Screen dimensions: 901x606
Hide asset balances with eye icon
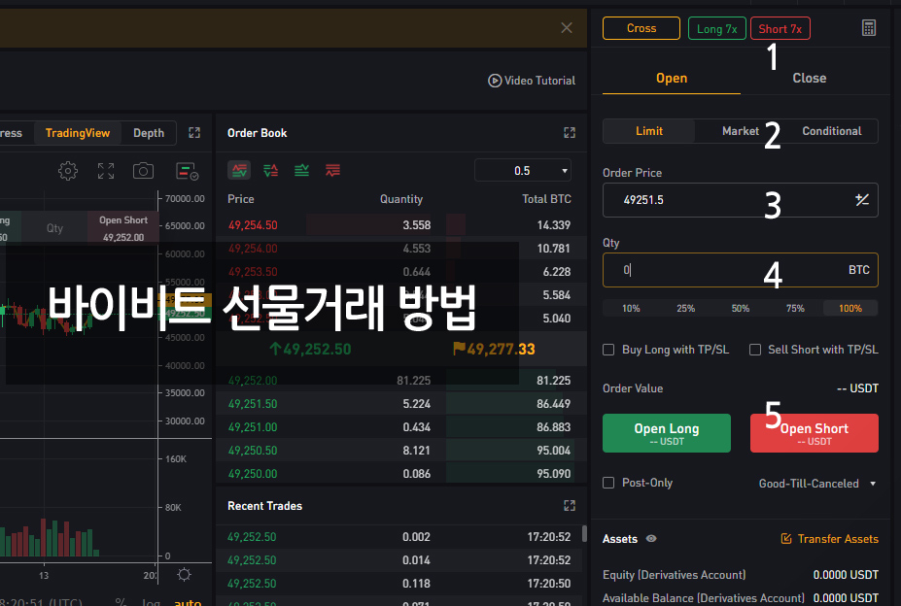click(x=651, y=539)
